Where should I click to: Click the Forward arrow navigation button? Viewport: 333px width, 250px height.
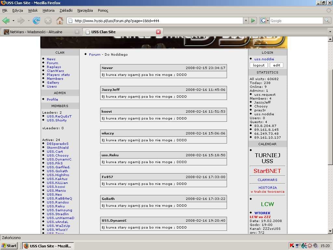point(21,21)
